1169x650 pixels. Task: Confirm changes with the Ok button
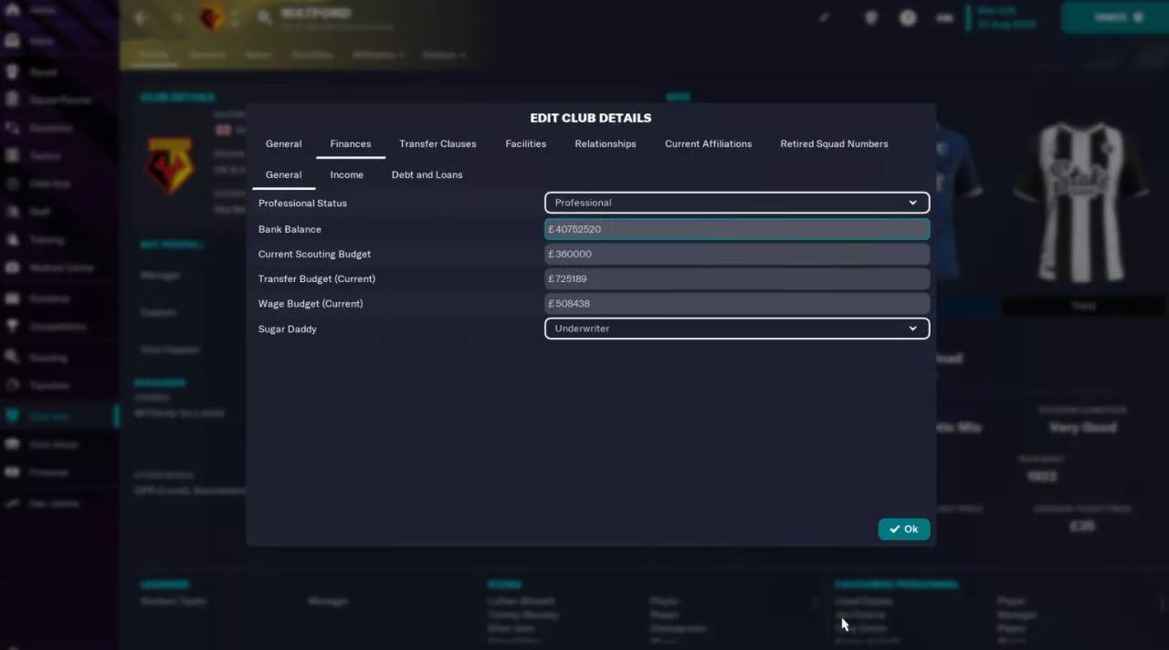903,529
